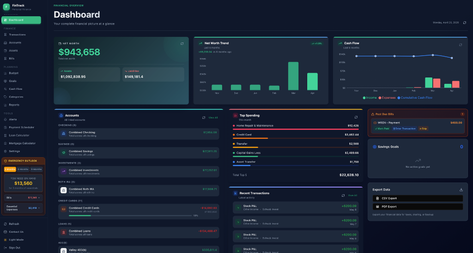Click the credit card utilization progress bar
This screenshot has width=473, height=253.
pos(130,216)
